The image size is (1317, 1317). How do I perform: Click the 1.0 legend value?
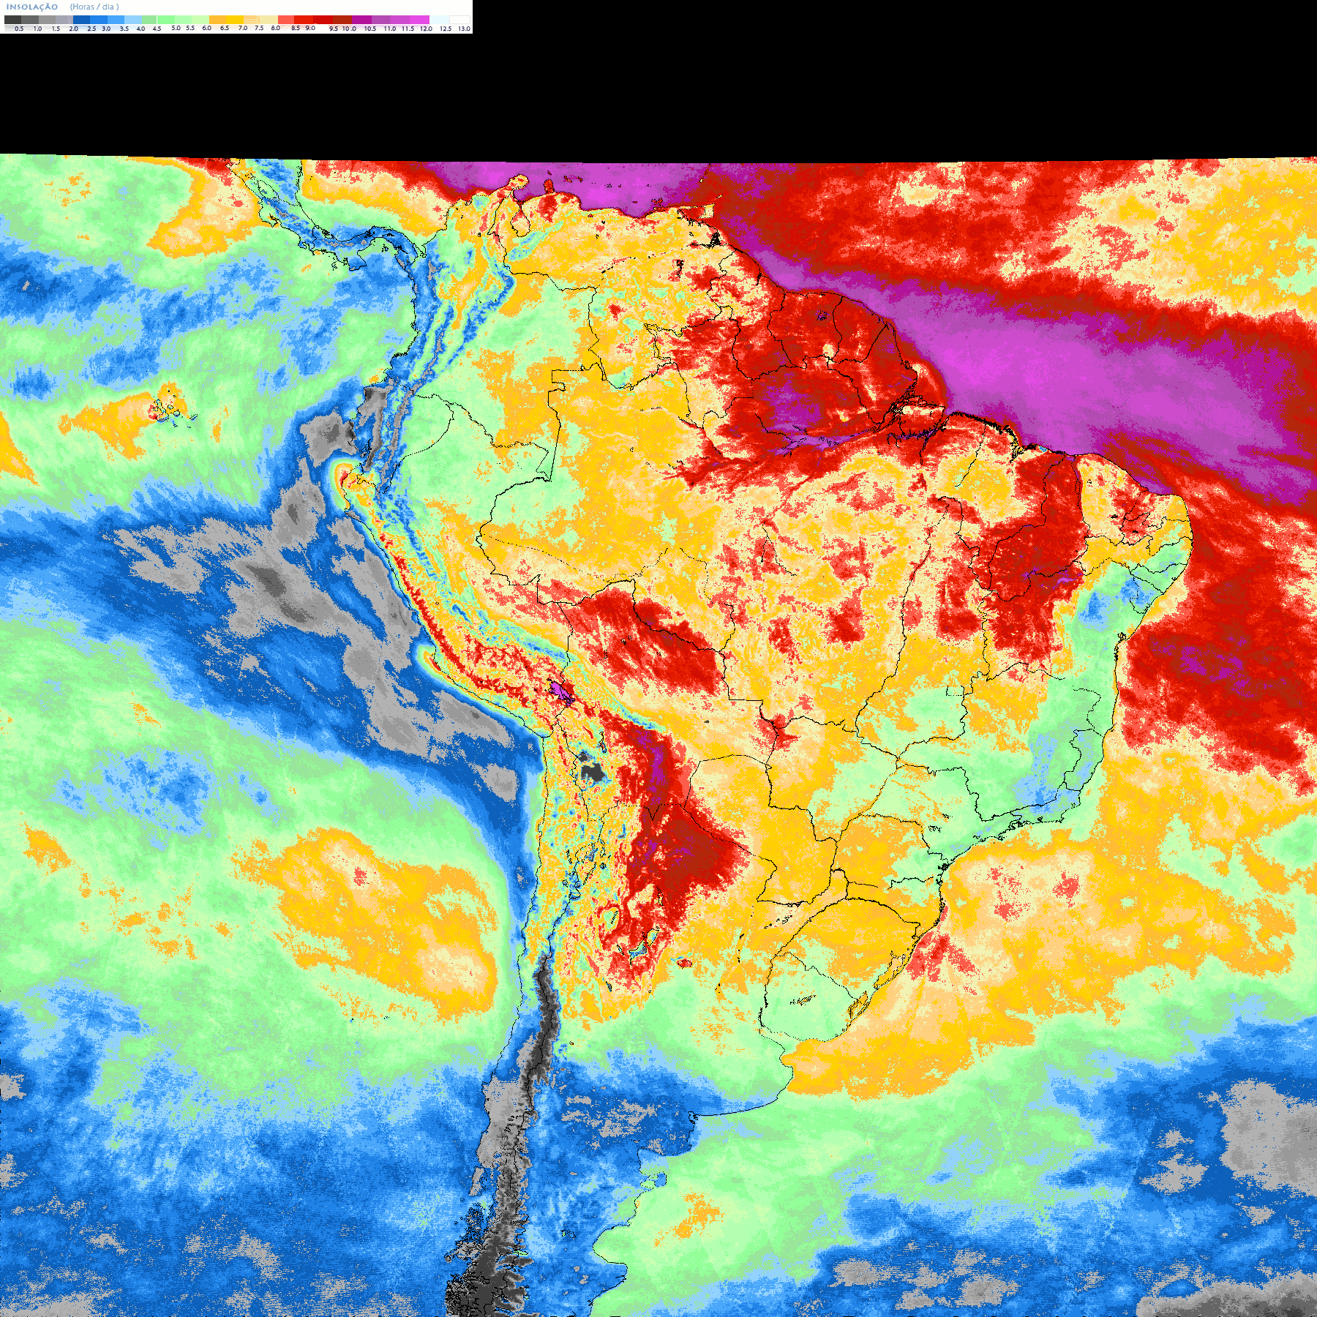tap(38, 29)
